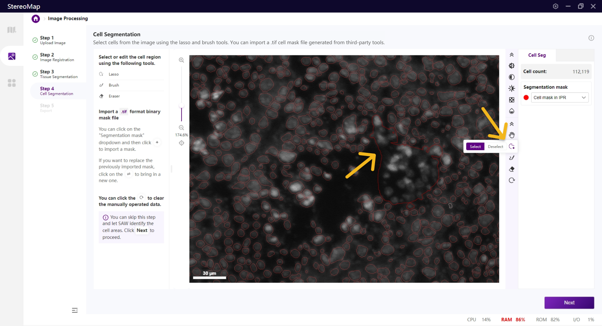Adjust contrast with the half-circle icon
Screen dimensions: 602x326
(x=512, y=77)
